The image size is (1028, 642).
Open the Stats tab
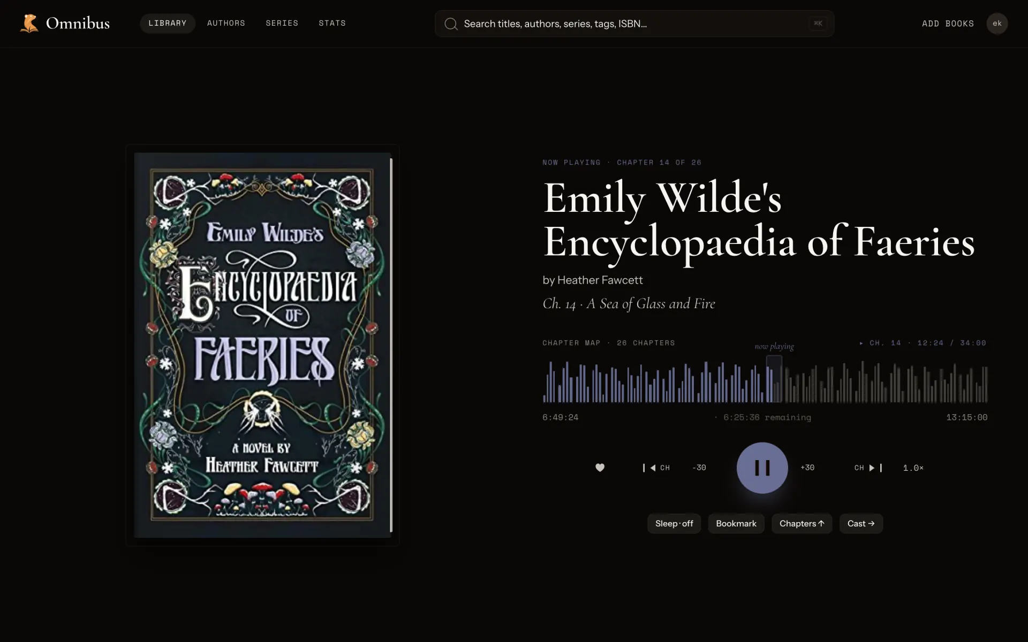332,24
